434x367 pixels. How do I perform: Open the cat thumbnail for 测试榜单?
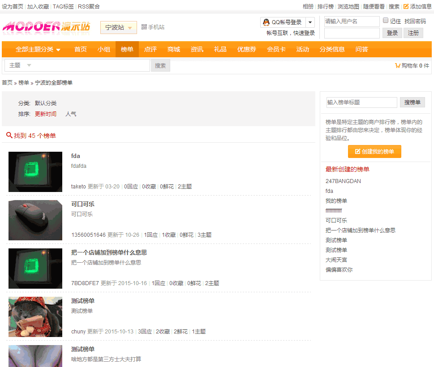(x=35, y=317)
